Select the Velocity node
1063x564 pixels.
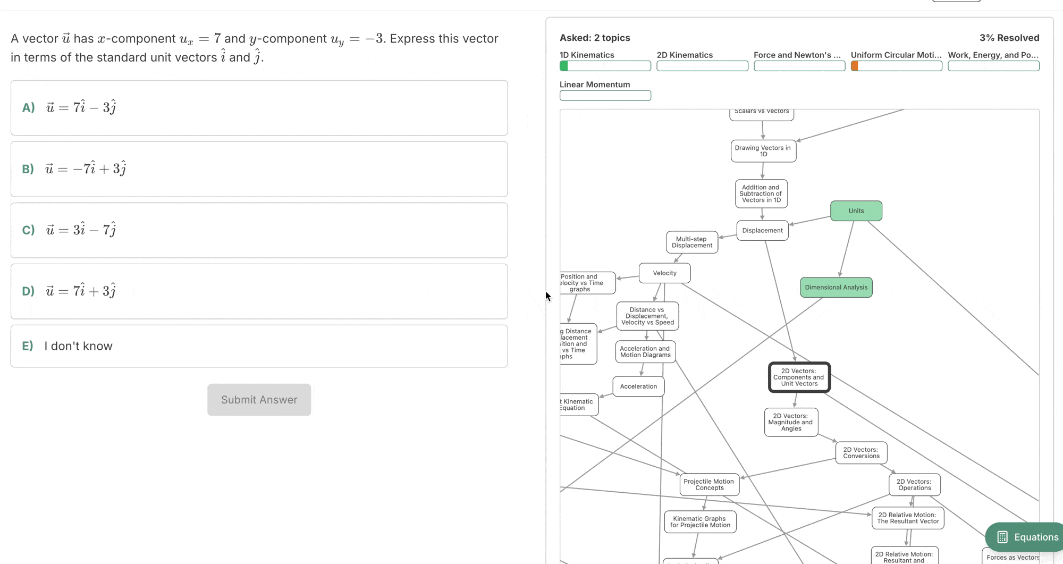(664, 273)
